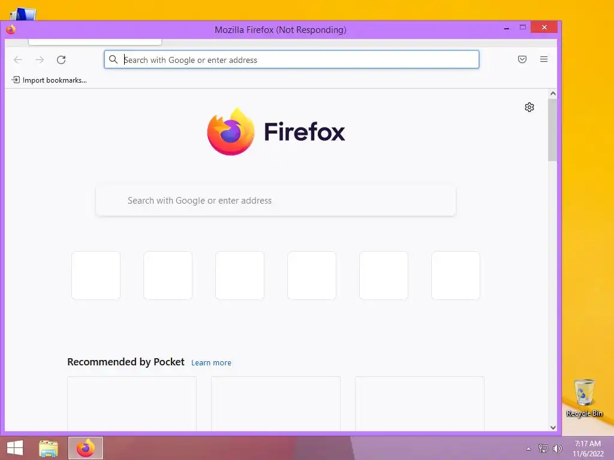Select the open browser tab

[95, 41]
